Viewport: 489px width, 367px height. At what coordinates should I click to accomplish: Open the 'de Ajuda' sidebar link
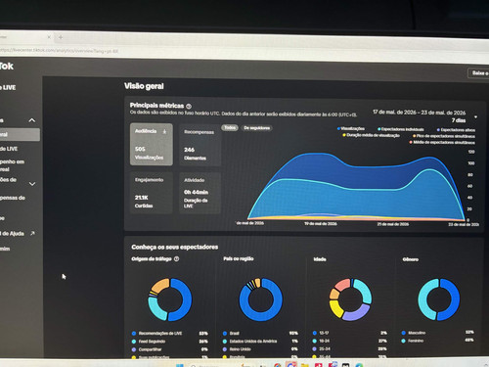point(13,234)
